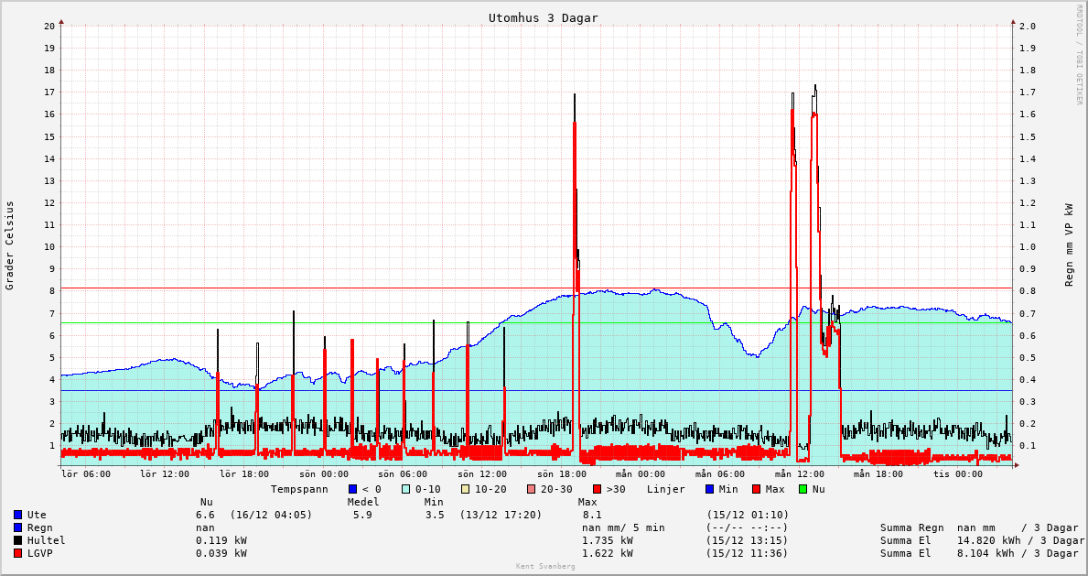Image resolution: width=1088 pixels, height=576 pixels.
Task: Click the blue '< 0' legend swatch
Action: [x=352, y=489]
